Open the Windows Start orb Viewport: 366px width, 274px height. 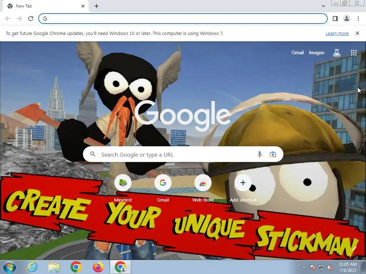click(10, 267)
